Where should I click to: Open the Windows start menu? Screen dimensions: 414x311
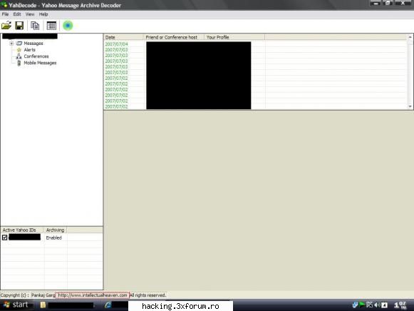pyautogui.click(x=16, y=305)
